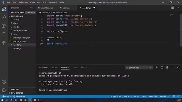This screenshot has height=102, width=182.
Task: Open the terminal selector dropdown powershell
Action: [x=139, y=67]
